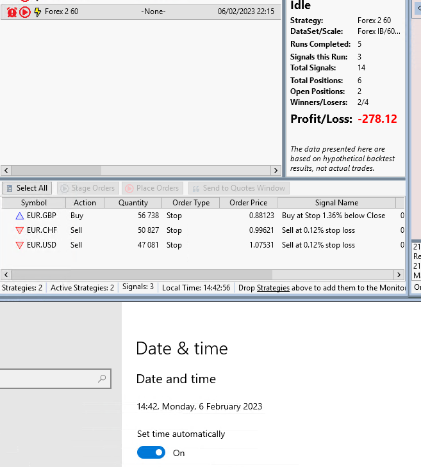Click the blue up-triangle icon for EUR.GBP
This screenshot has height=467, width=421.
click(x=19, y=216)
